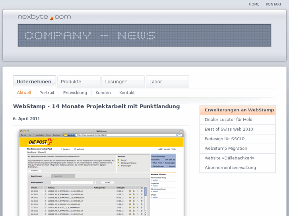Go to the Kunden submenu item

pos(103,93)
